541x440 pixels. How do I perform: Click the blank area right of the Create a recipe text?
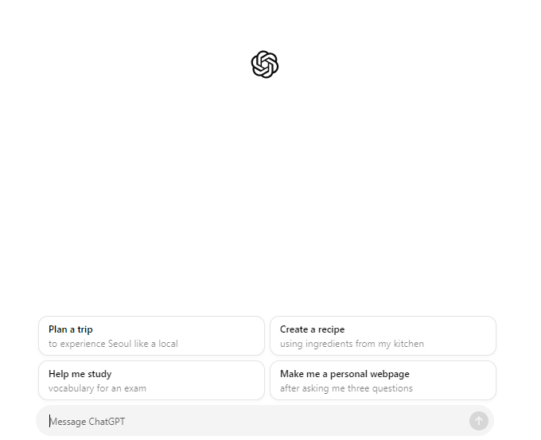pos(459,336)
